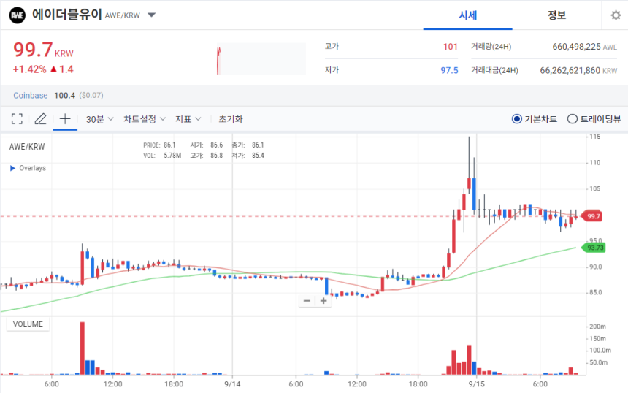Click the 9/14 date axis label
This screenshot has width=628, height=393.
[232, 384]
